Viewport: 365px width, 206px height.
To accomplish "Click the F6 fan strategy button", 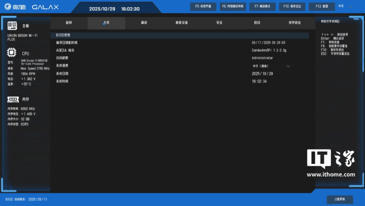I will tap(233, 7).
